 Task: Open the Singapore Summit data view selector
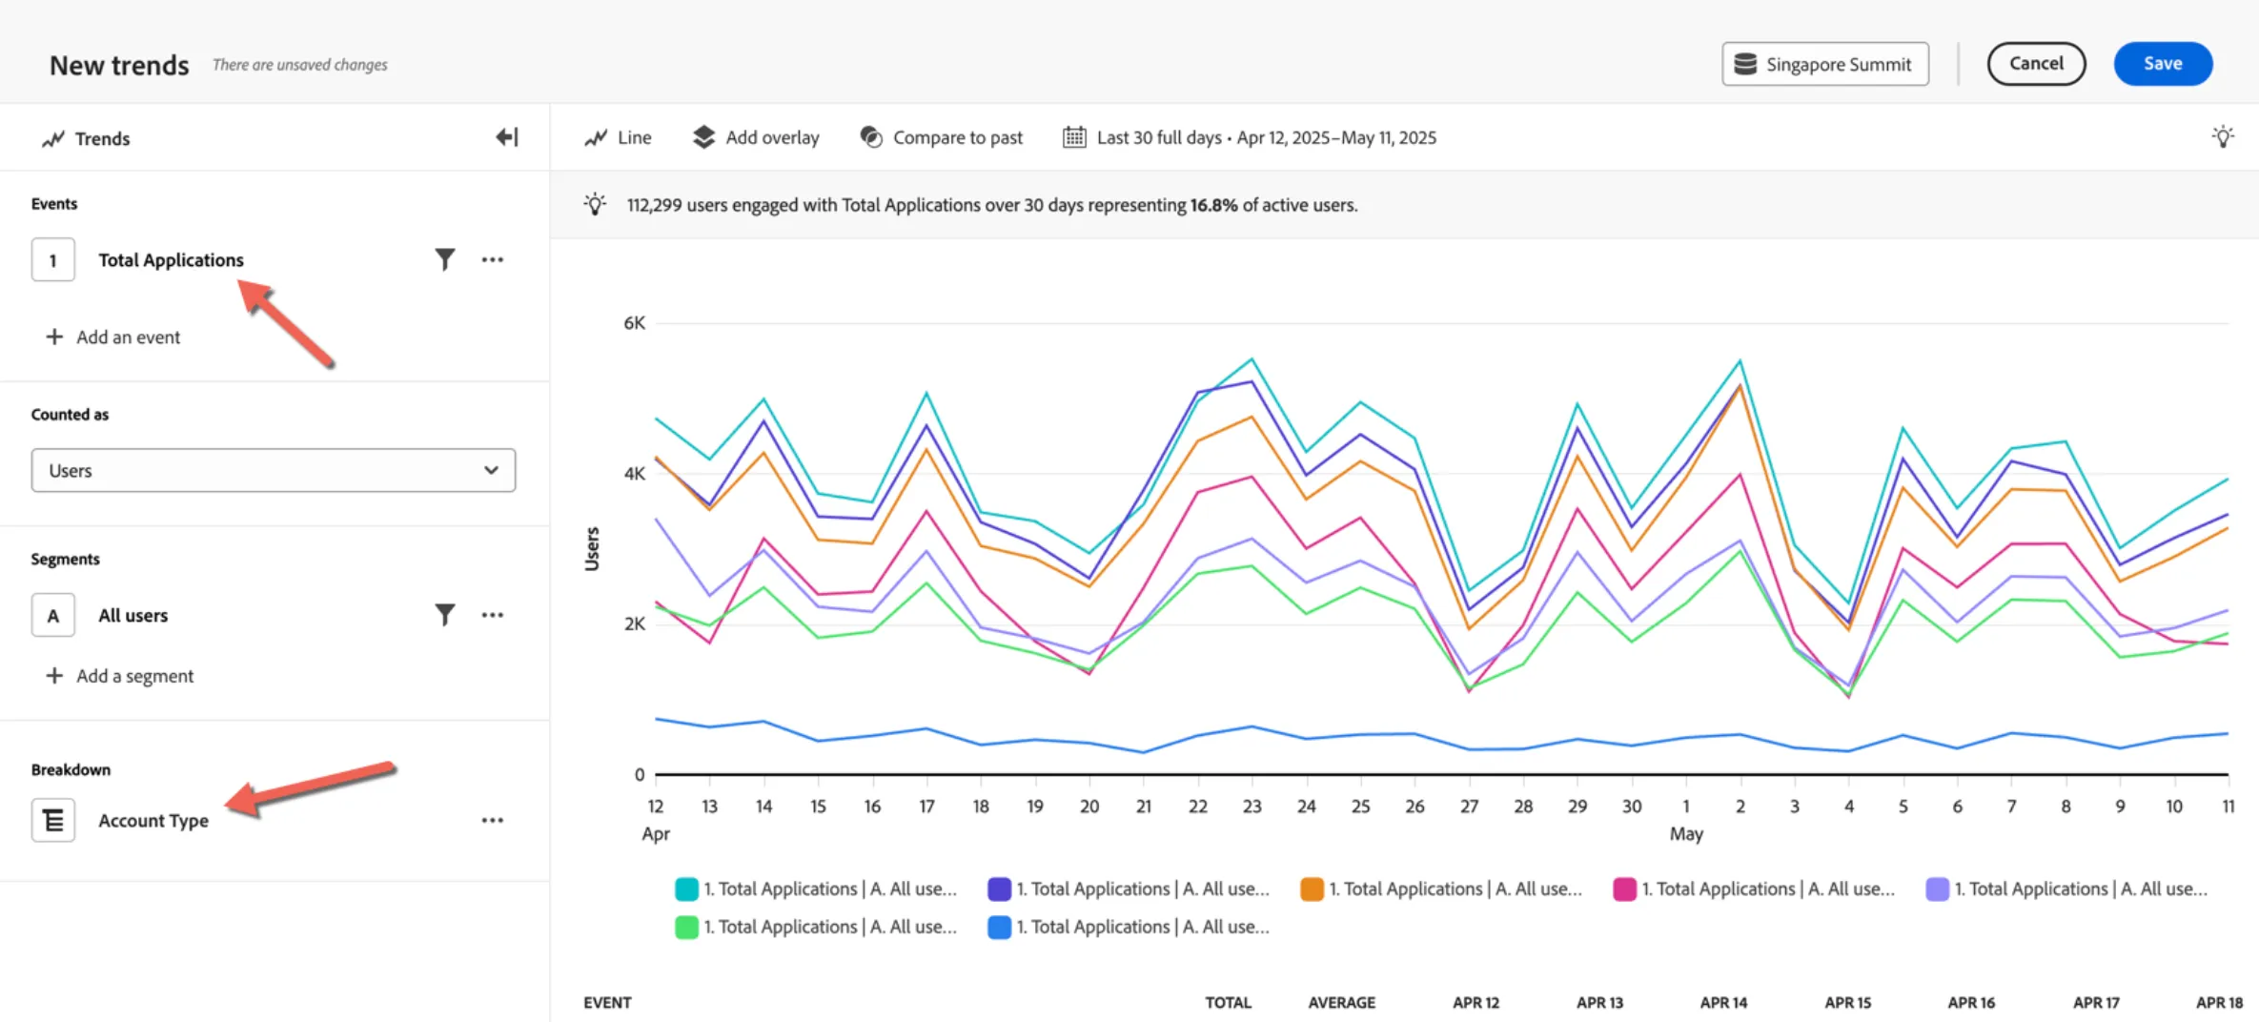1825,64
